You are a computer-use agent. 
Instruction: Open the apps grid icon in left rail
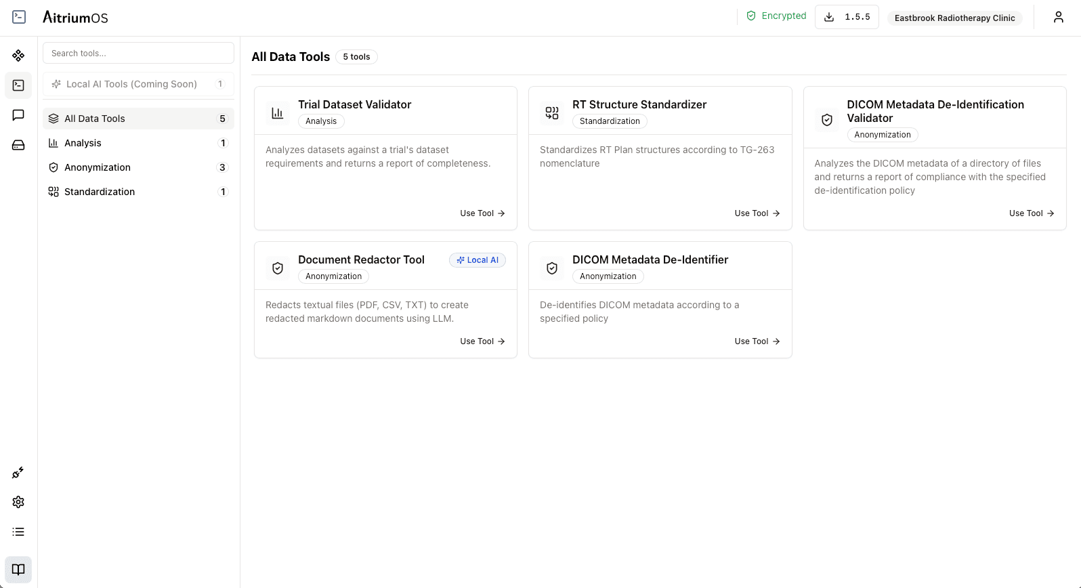coord(18,56)
